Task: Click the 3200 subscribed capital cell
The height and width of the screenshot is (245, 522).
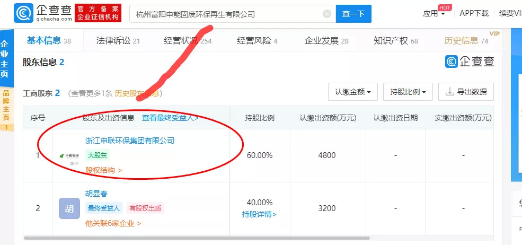Action: (327, 208)
